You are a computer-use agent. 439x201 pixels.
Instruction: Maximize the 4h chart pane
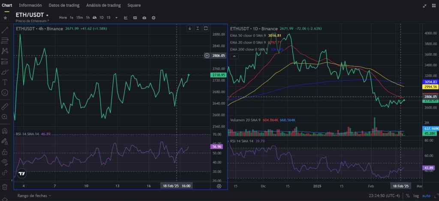pos(206,28)
